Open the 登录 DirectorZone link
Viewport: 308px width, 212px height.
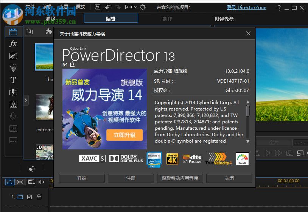click(x=247, y=8)
